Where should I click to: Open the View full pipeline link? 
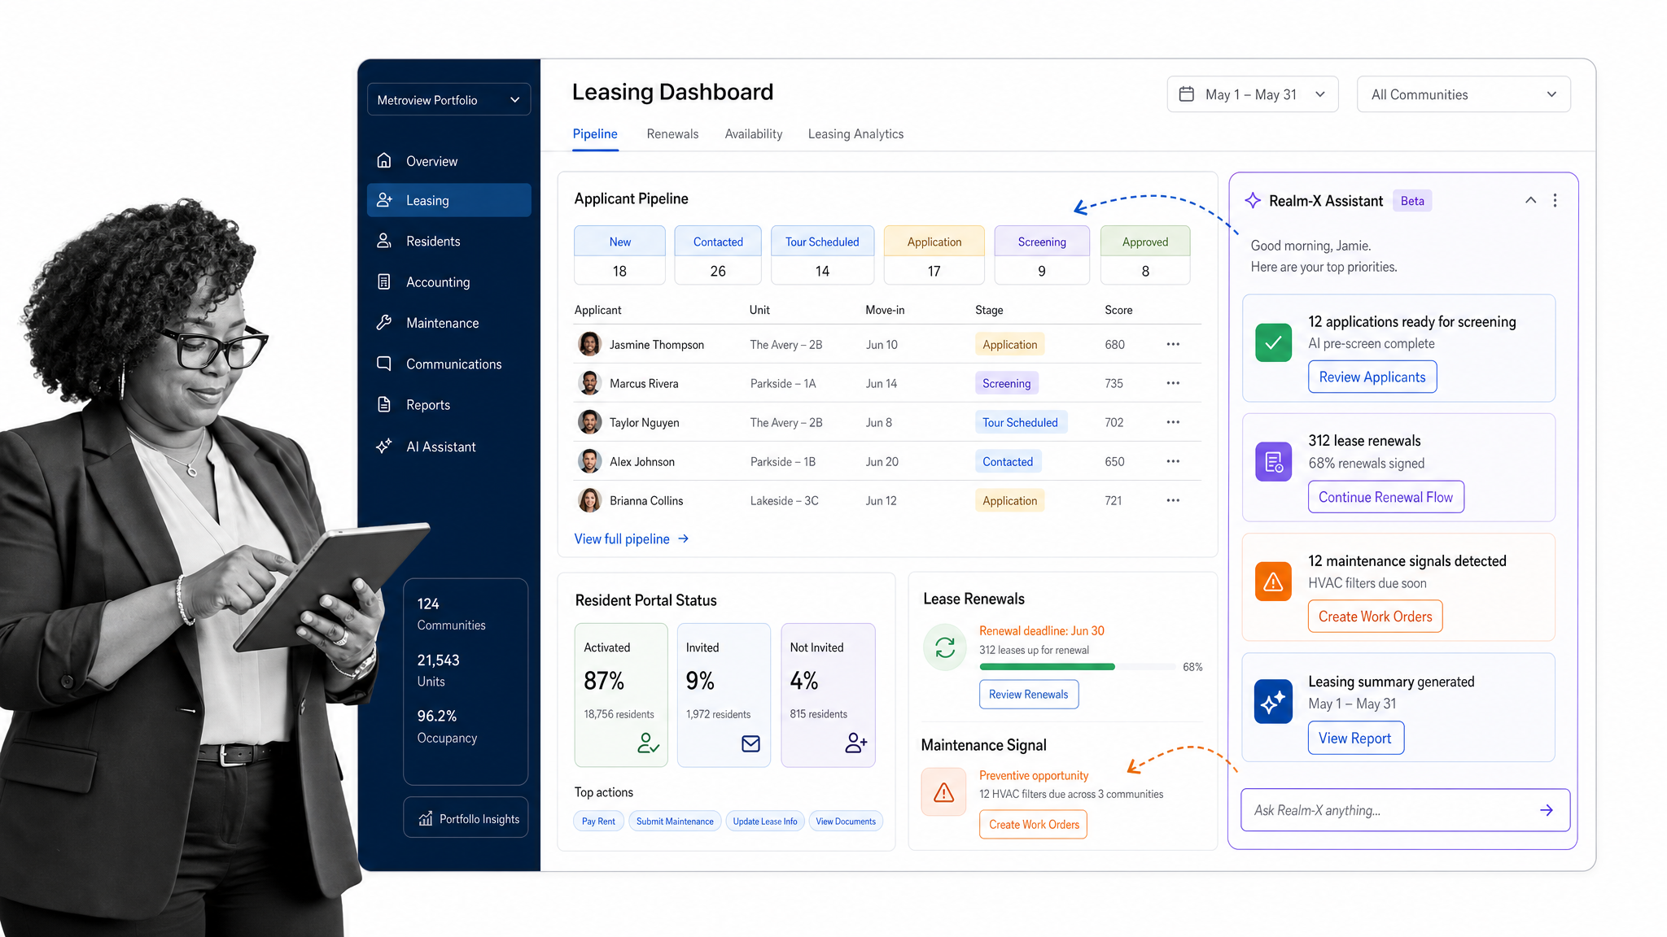point(632,538)
